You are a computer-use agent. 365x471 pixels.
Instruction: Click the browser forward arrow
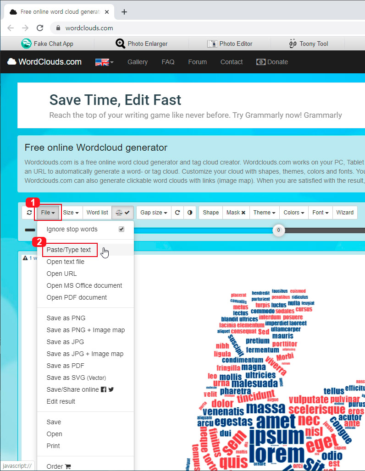pyautogui.click(x=25, y=28)
